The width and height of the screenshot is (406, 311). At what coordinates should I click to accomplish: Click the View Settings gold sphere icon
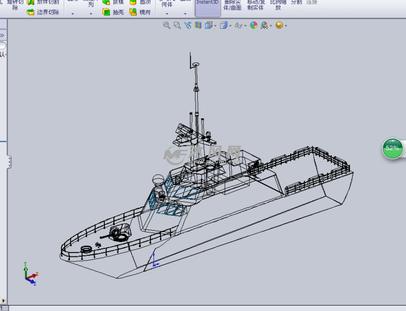[279, 25]
